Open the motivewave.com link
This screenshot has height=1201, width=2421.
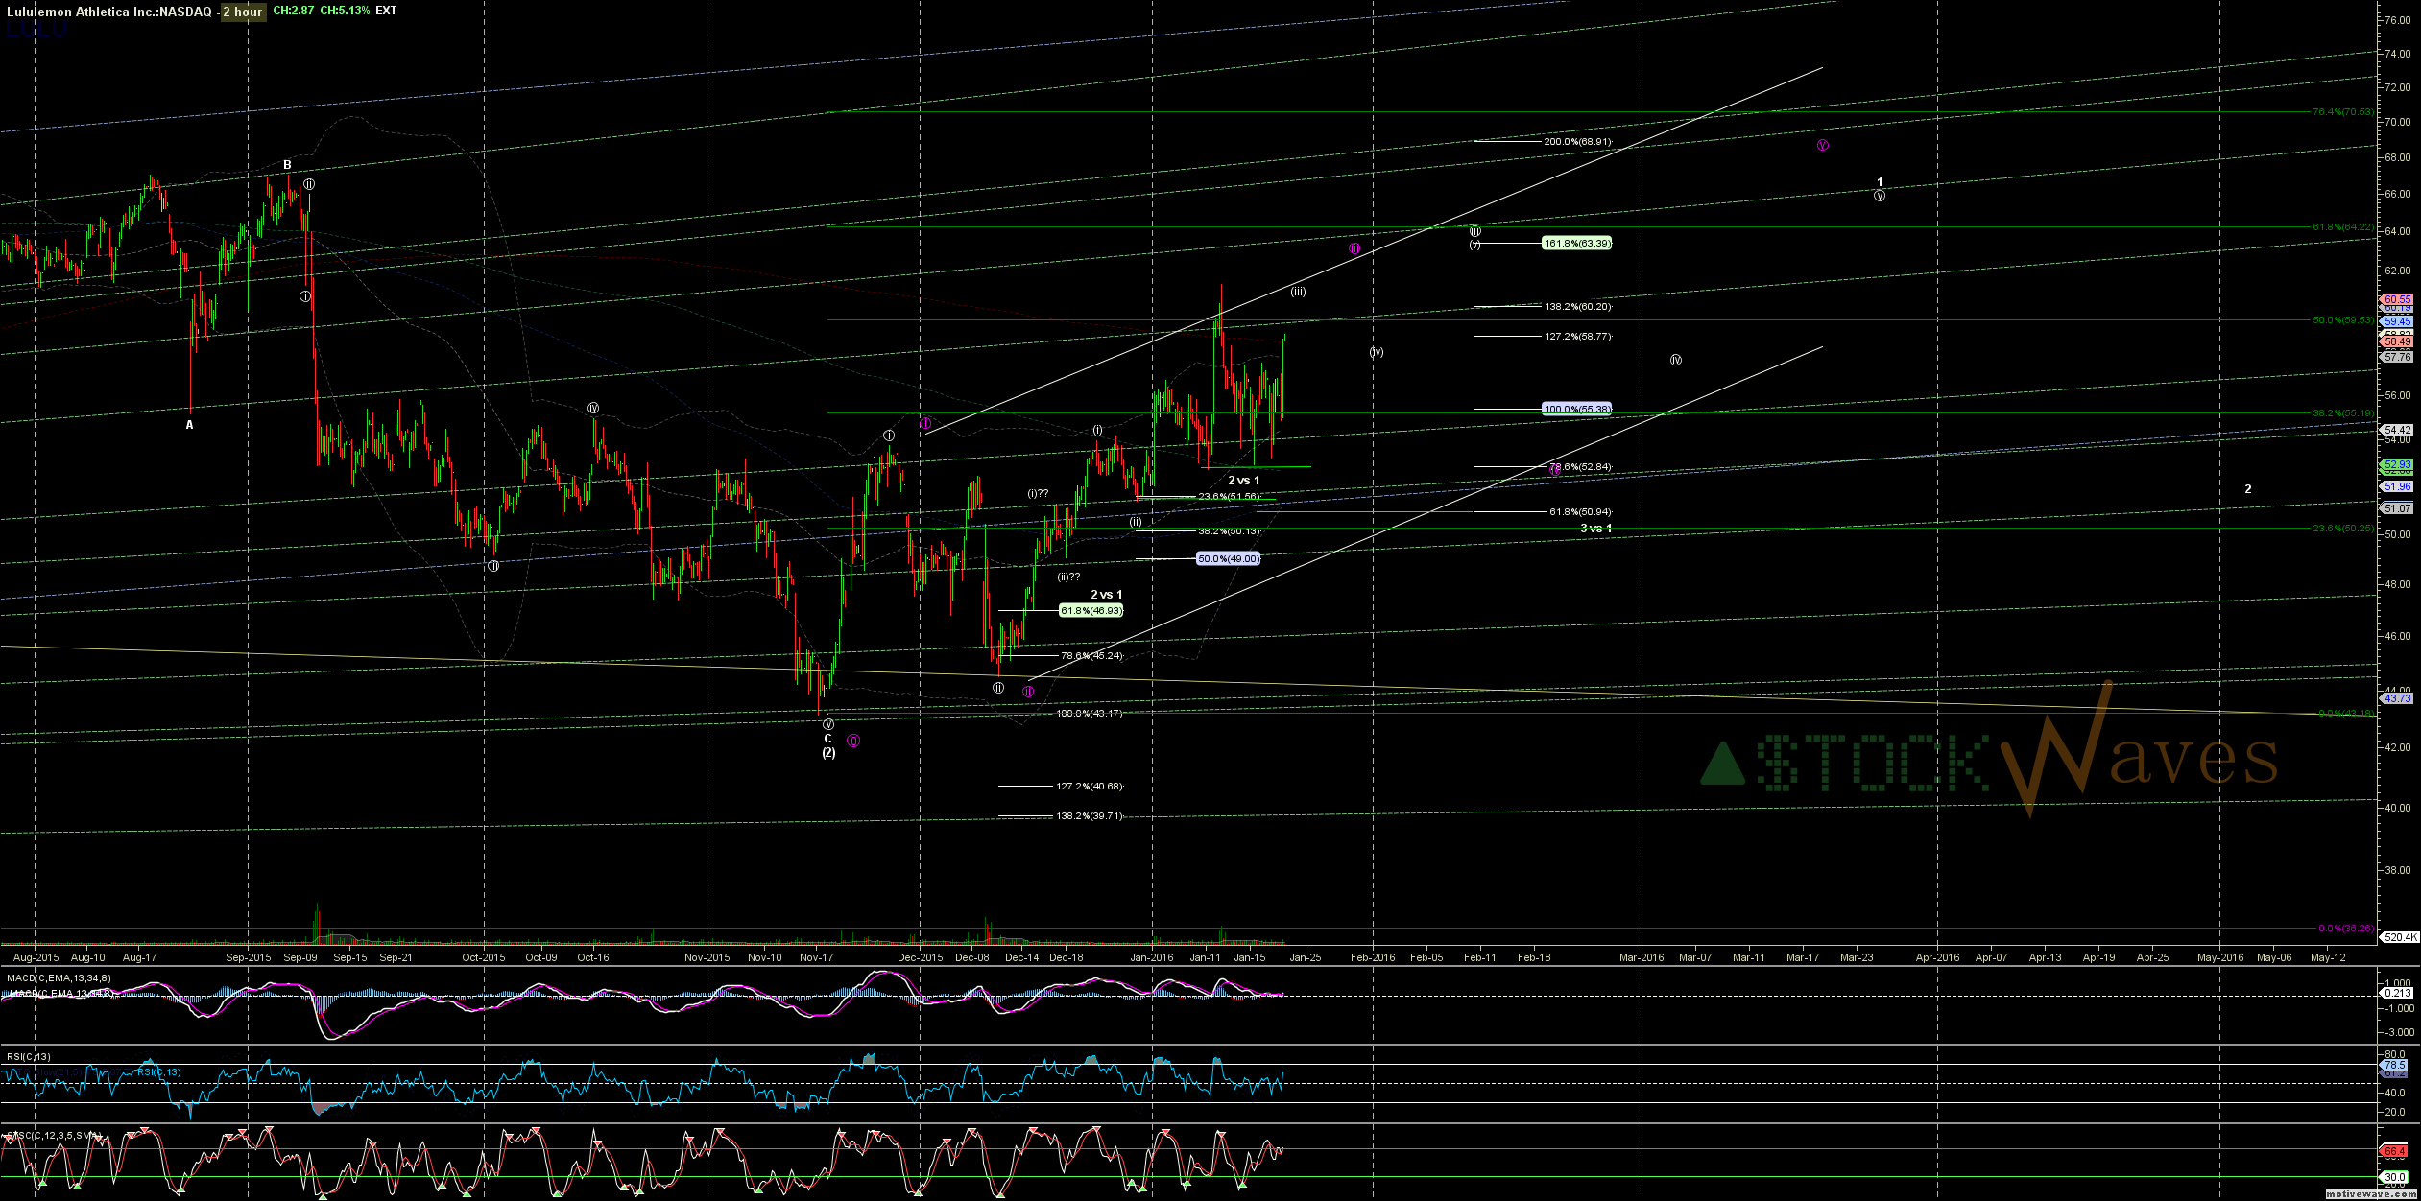click(2370, 1194)
